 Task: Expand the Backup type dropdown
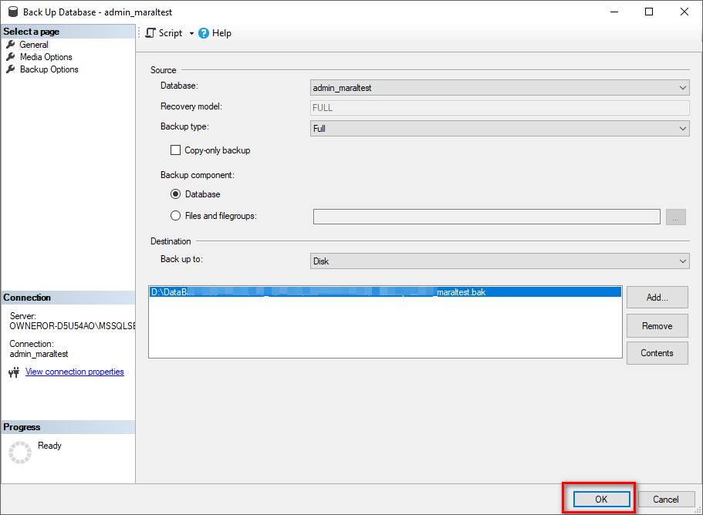(x=682, y=128)
